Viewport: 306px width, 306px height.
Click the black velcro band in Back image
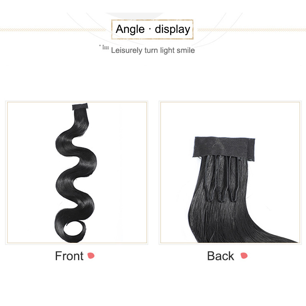224,149
